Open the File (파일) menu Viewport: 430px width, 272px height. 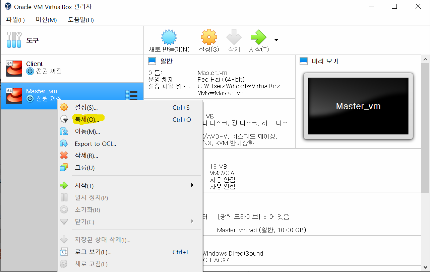click(x=15, y=20)
